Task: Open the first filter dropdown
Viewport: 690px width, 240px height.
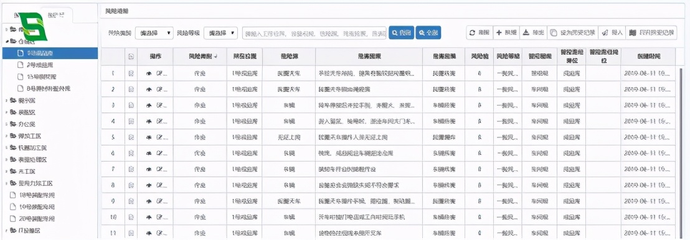Action: coord(154,33)
